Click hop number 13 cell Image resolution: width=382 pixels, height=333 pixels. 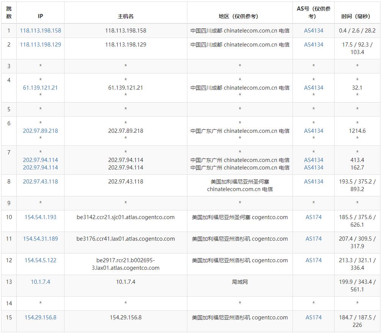click(x=9, y=286)
